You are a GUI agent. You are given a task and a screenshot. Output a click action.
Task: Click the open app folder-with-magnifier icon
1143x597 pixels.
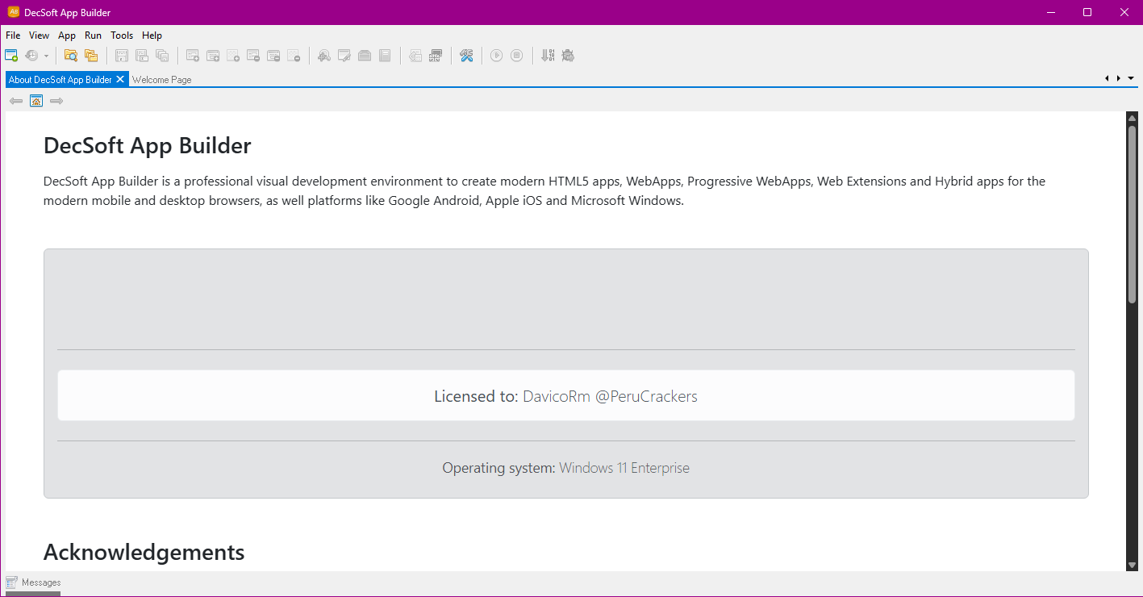[71, 56]
